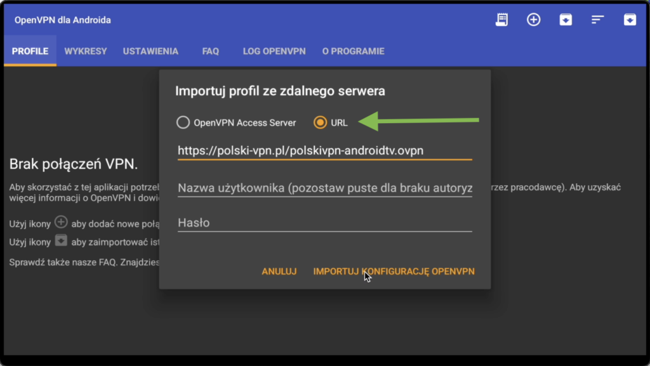The image size is (650, 366).
Task: Open the FAQ tab
Action: [211, 51]
